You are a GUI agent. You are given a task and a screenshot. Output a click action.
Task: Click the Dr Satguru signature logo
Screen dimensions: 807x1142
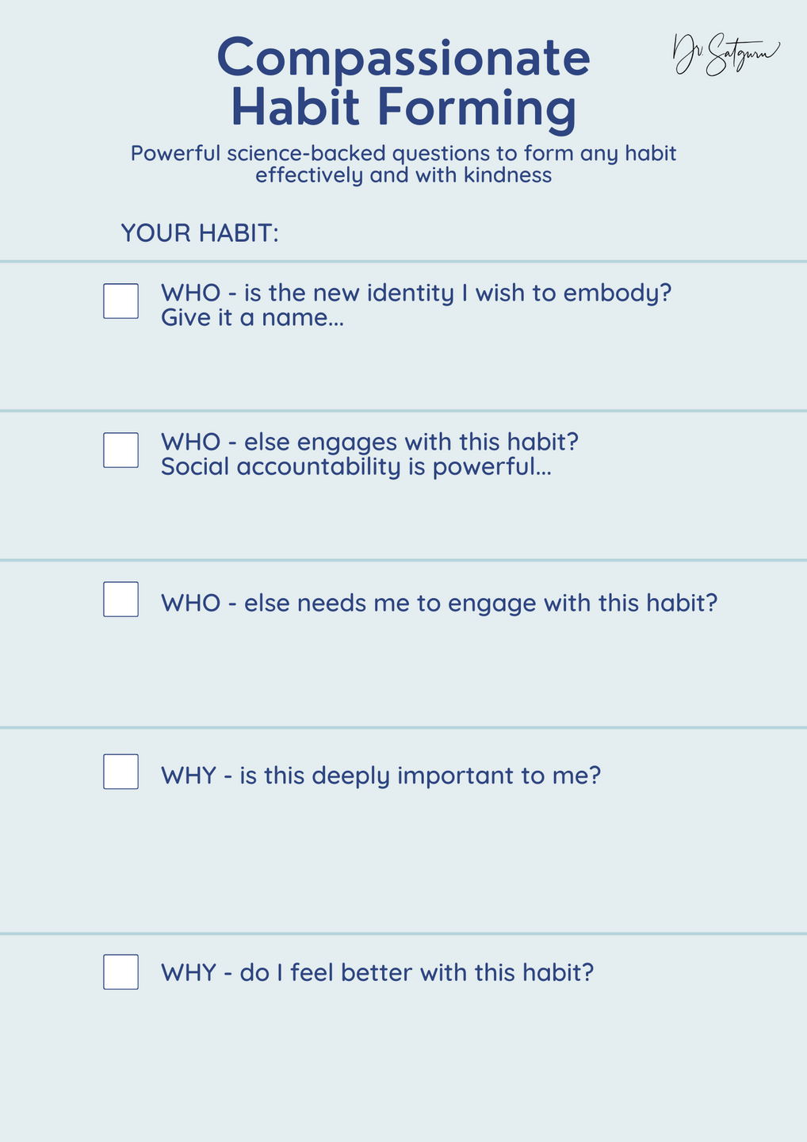point(726,55)
